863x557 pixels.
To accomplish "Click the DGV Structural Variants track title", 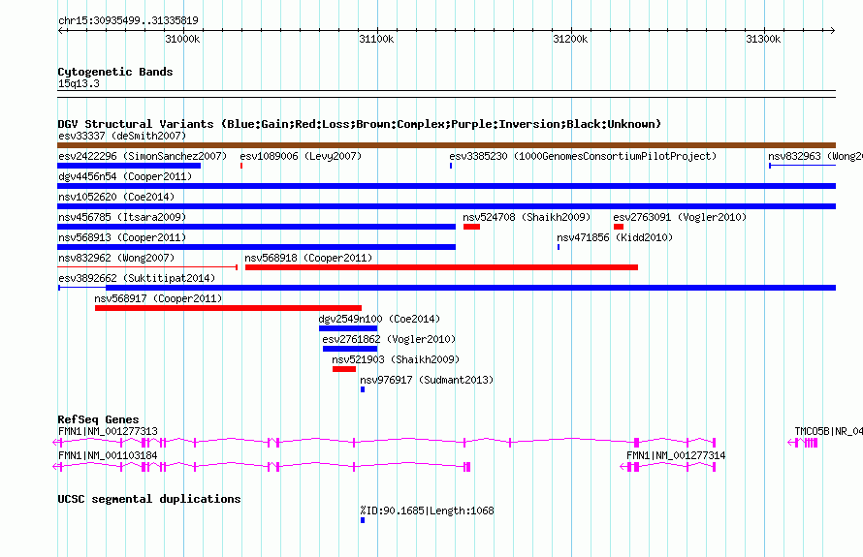I will pos(360,124).
